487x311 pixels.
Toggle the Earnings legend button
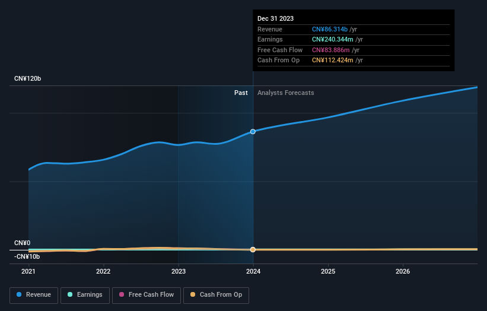point(85,295)
